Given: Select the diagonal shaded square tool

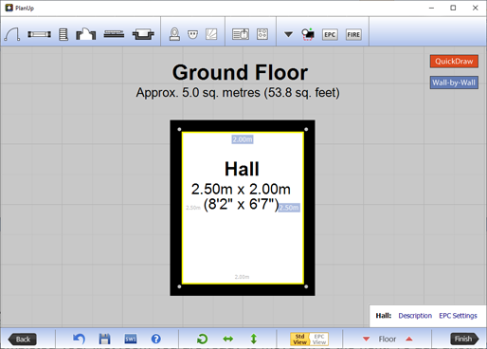Looking at the screenshot, I should [211, 34].
